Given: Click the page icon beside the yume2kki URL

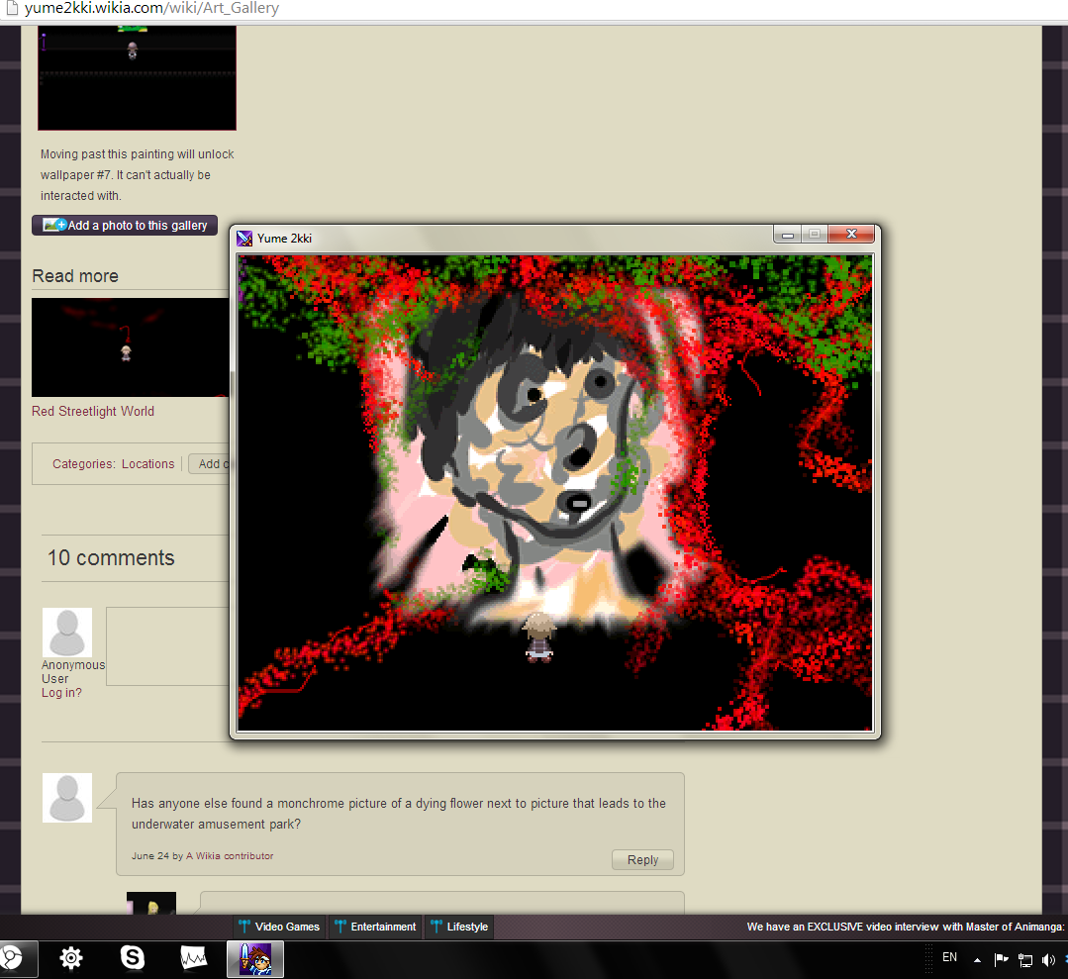Looking at the screenshot, I should 12,8.
